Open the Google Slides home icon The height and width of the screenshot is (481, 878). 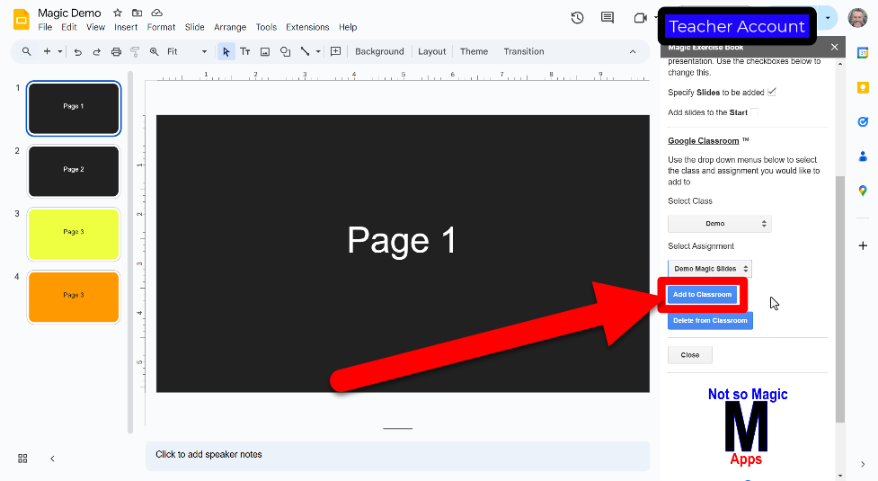[22, 19]
